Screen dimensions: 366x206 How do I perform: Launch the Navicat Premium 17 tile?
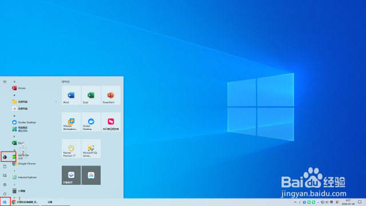(71, 149)
